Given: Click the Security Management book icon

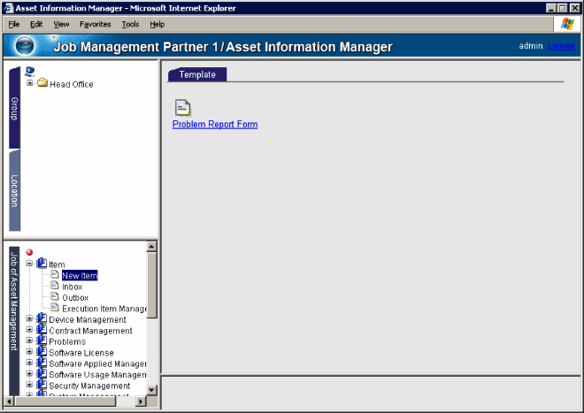Looking at the screenshot, I should (x=42, y=385).
